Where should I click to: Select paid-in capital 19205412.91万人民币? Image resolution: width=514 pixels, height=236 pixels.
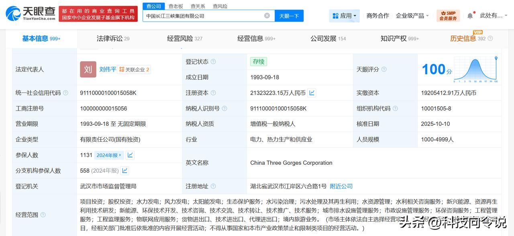coord(449,93)
